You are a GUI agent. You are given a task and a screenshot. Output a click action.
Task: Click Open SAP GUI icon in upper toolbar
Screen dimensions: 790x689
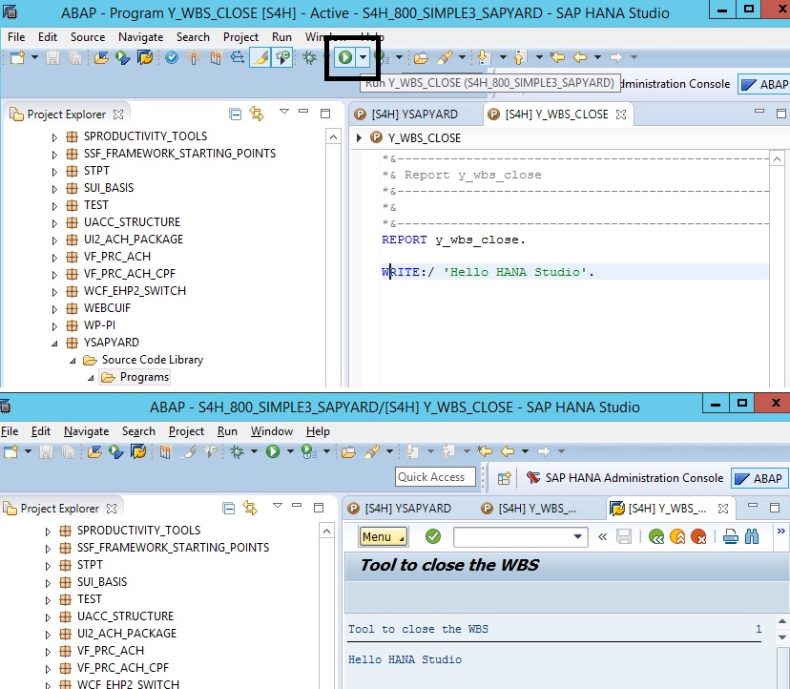click(x=145, y=57)
